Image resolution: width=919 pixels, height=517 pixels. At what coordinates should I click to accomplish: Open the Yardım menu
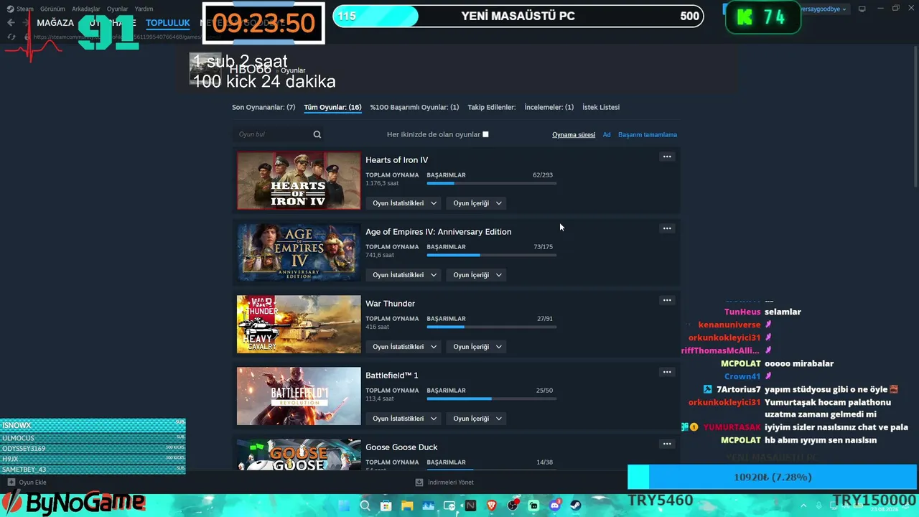click(144, 9)
